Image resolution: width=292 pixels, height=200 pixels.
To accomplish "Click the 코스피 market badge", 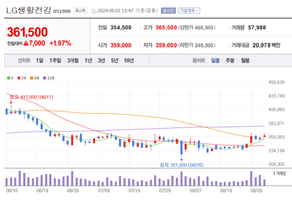I will 80,11.
